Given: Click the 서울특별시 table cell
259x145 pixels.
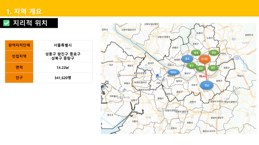Looking at the screenshot, I should click(x=63, y=45).
